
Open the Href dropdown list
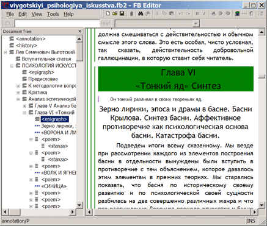[196, 24]
